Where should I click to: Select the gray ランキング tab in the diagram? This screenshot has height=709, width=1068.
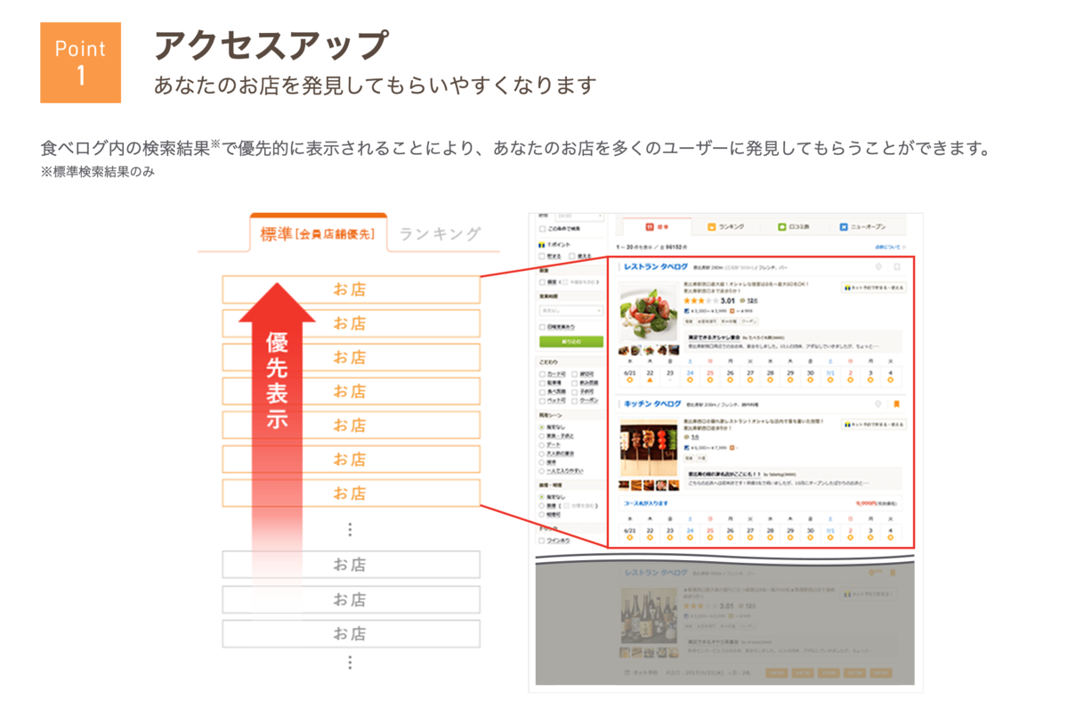[x=440, y=234]
